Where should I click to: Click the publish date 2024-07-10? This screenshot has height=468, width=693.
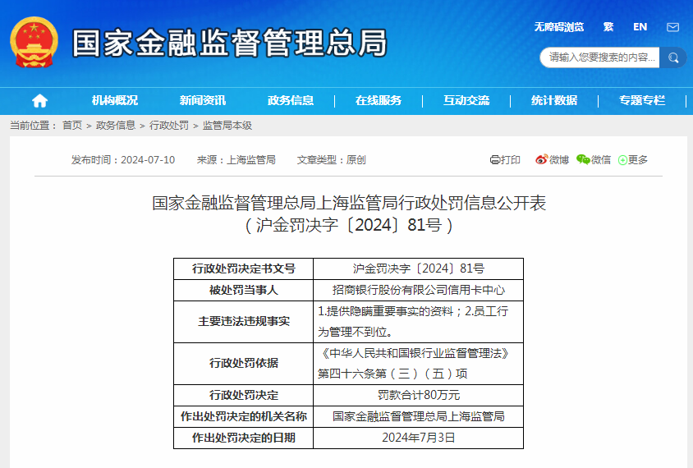[148, 160]
